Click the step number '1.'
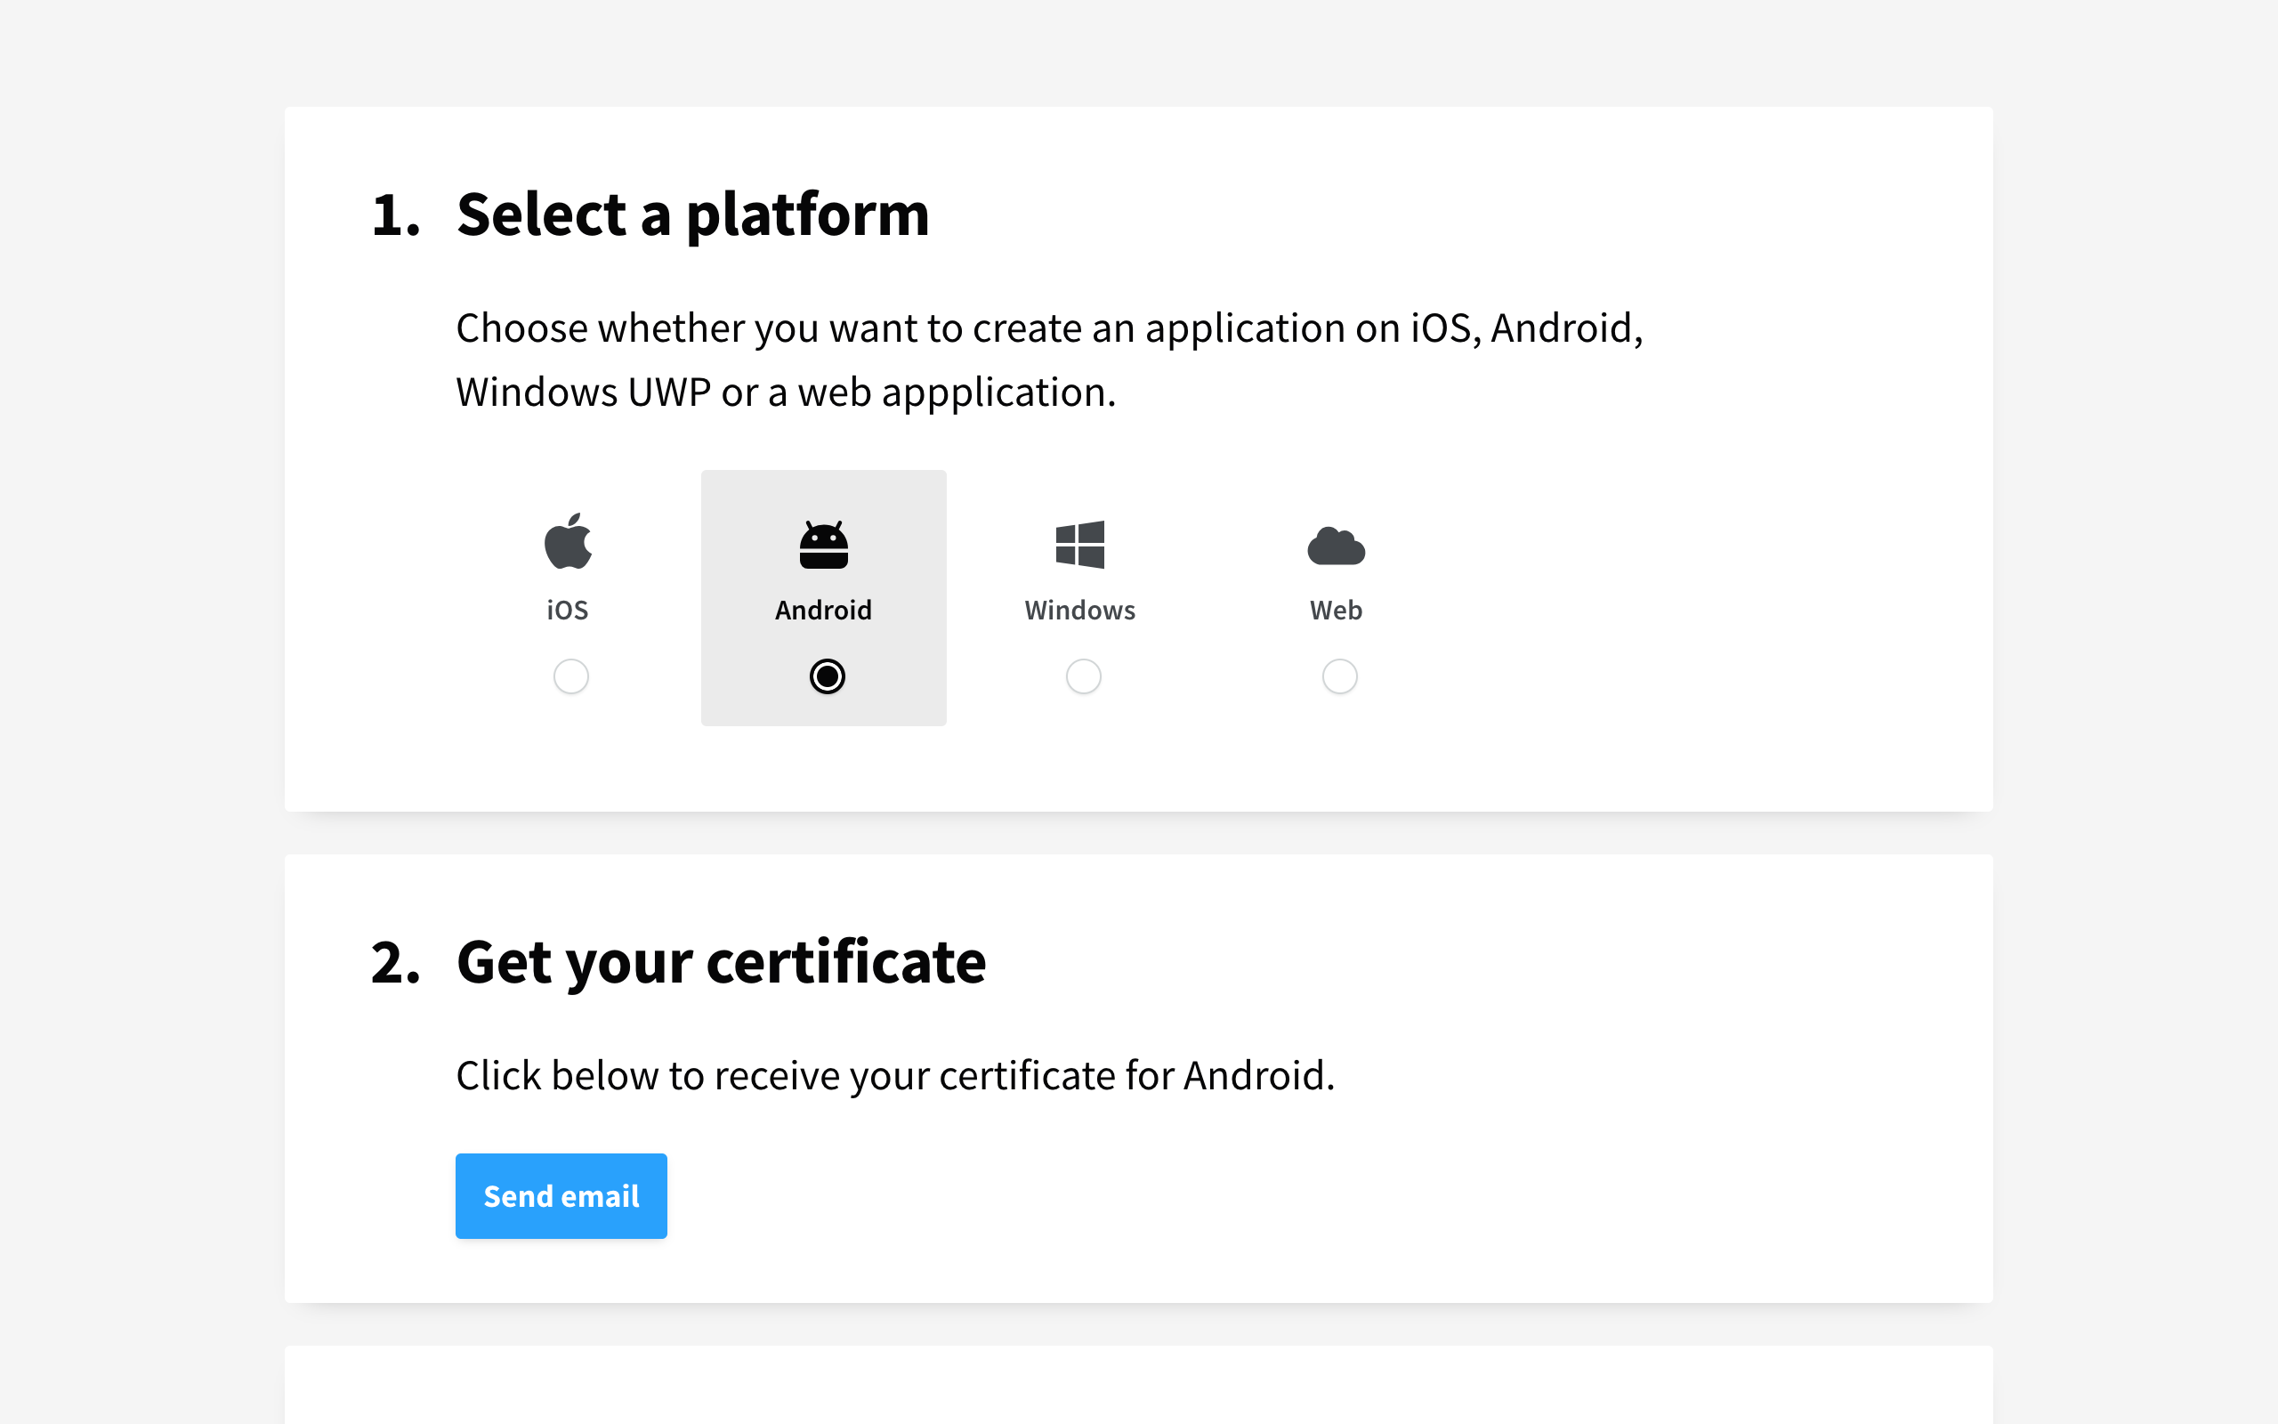Viewport: 2278px width, 1424px height. pyautogui.click(x=395, y=215)
